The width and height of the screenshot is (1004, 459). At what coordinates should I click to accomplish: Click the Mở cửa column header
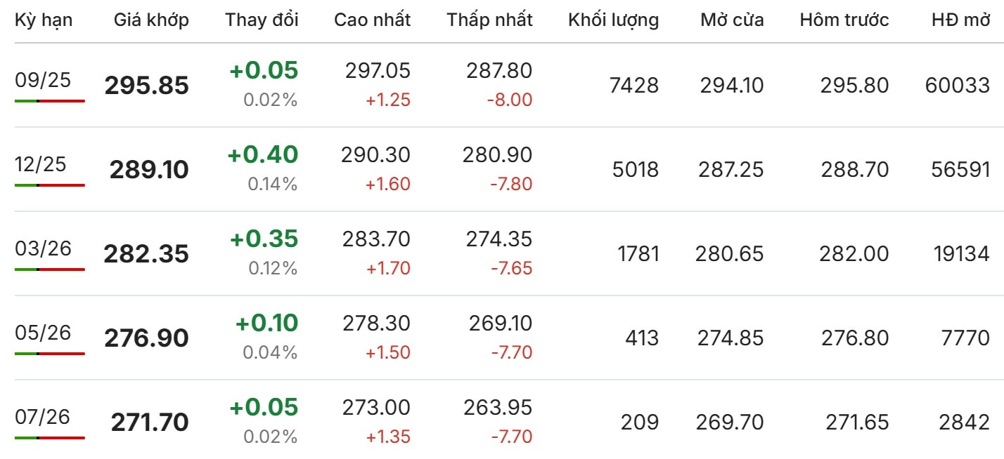point(732,20)
